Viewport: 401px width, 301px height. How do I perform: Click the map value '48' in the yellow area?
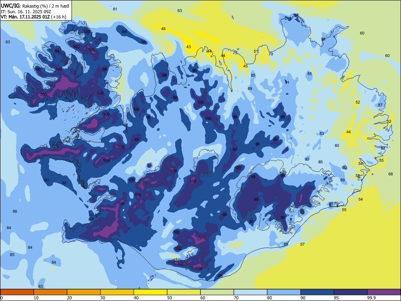pyautogui.click(x=163, y=28)
